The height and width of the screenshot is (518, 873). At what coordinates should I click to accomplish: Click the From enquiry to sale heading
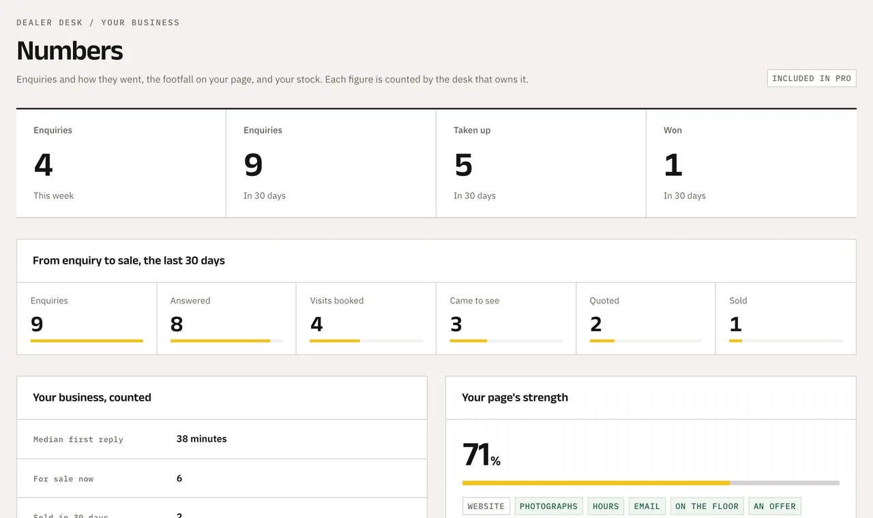click(x=129, y=260)
